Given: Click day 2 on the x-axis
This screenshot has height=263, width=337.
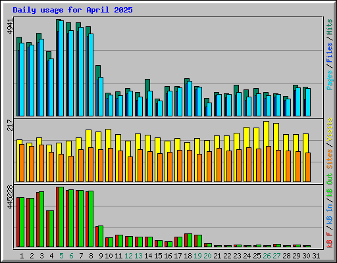Looking at the screenshot, I should (32, 256).
